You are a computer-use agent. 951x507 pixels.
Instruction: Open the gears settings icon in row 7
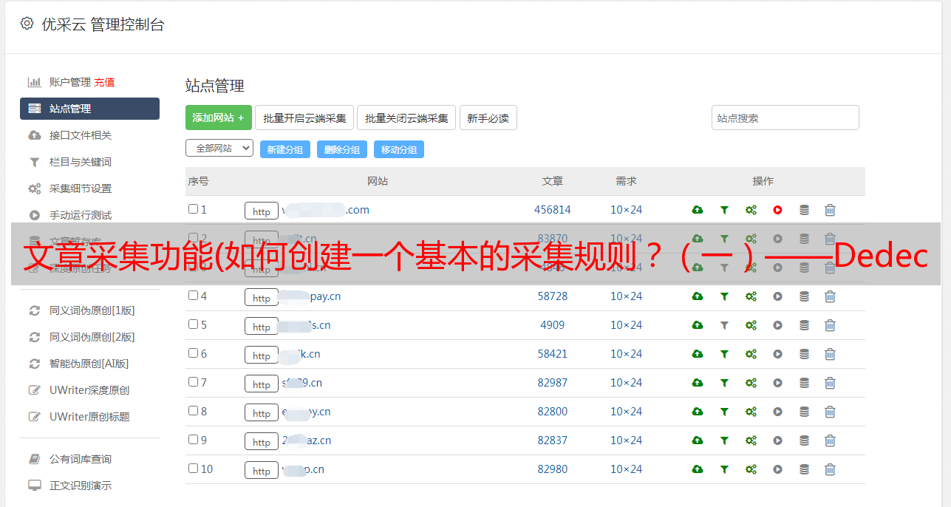[x=751, y=383]
